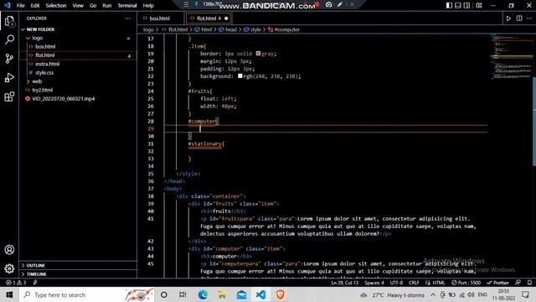The width and height of the screenshot is (536, 302).
Task: Open try2.html file
Action: (x=43, y=90)
